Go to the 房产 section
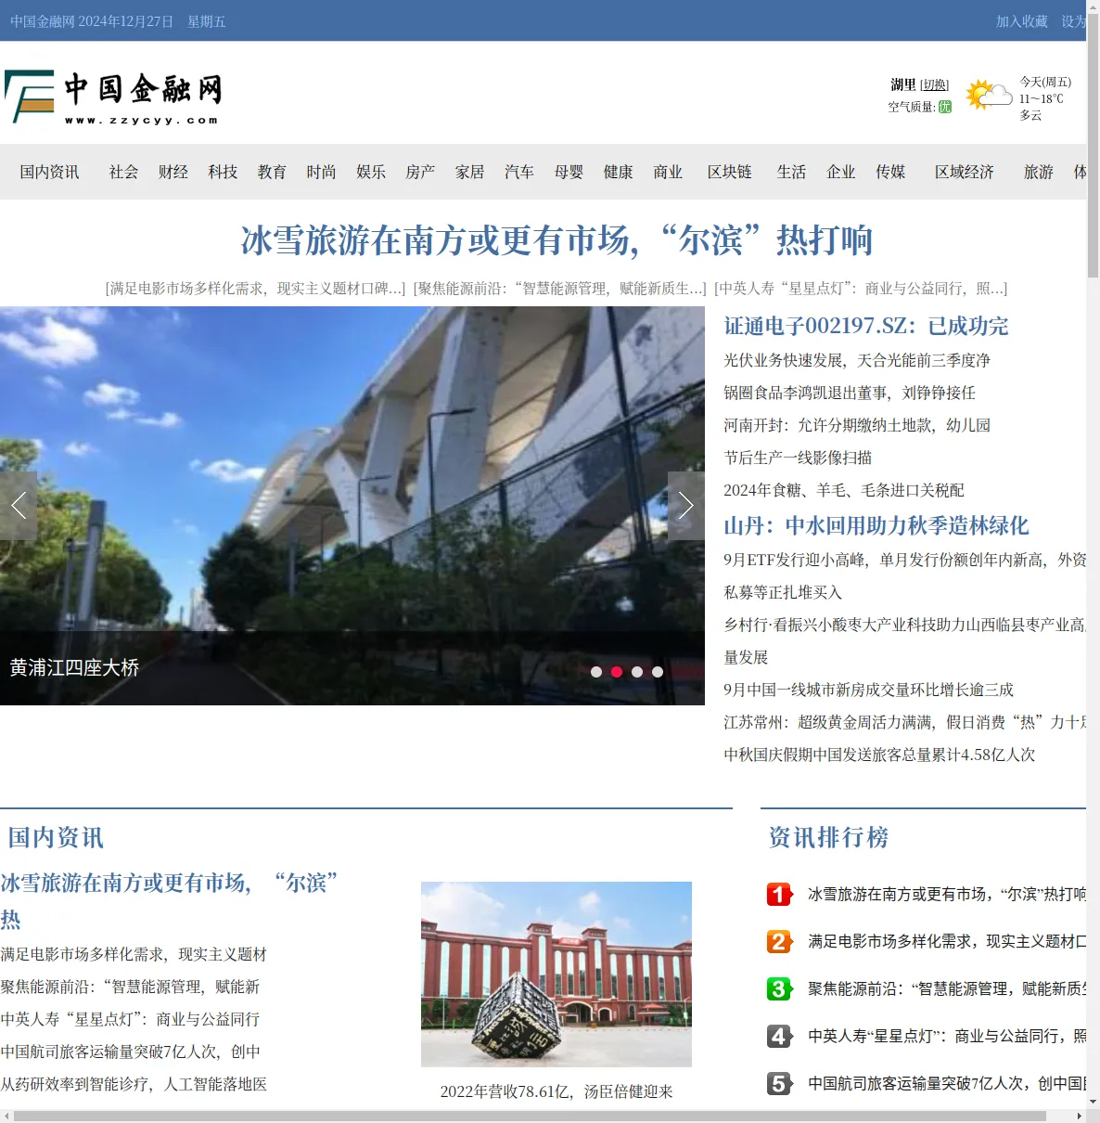The height and width of the screenshot is (1123, 1100). [x=420, y=172]
